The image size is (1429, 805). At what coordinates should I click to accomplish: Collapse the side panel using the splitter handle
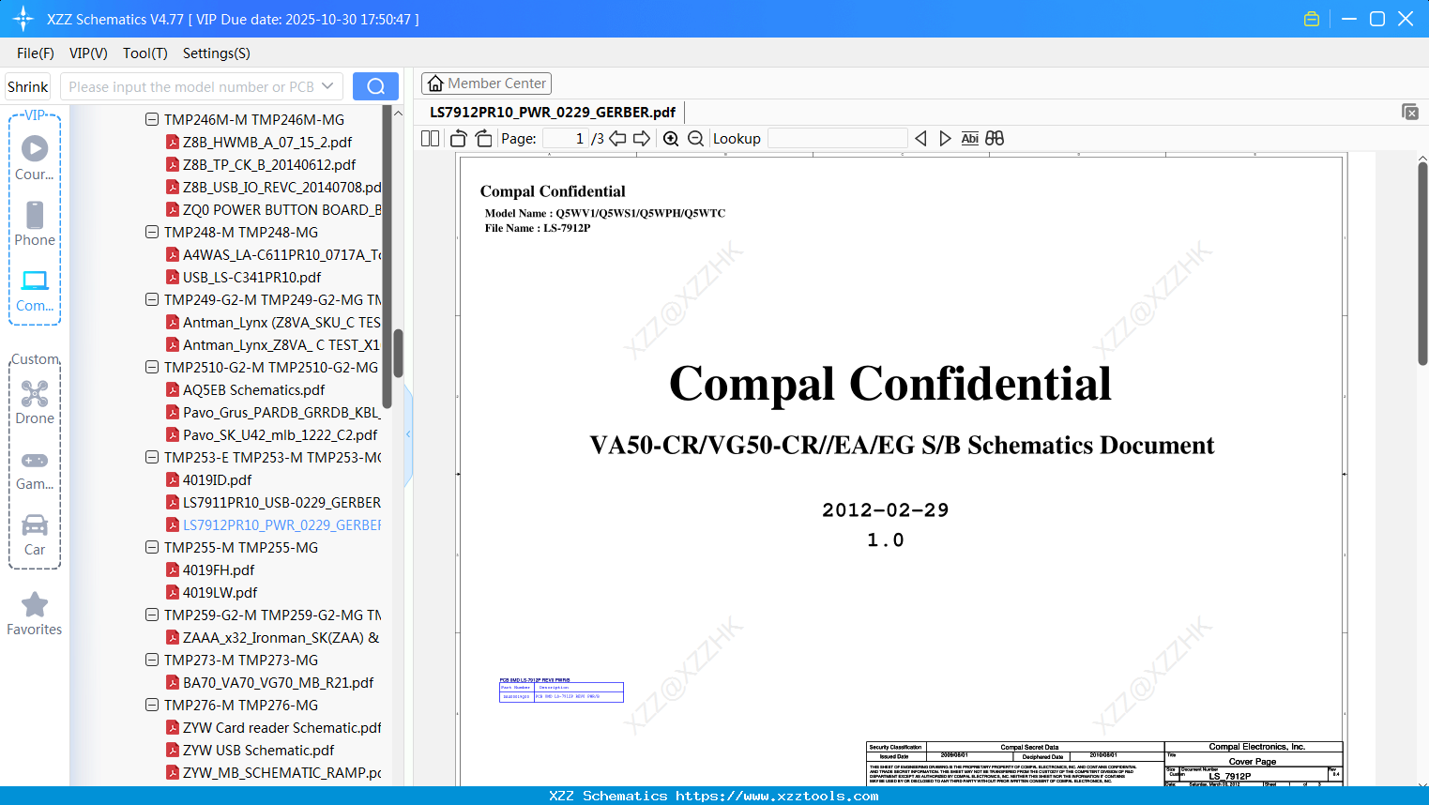(408, 433)
